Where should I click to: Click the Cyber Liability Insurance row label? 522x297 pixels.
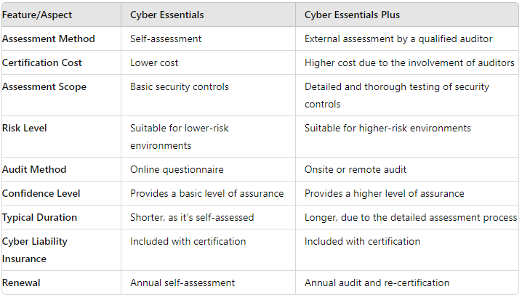[33, 250]
